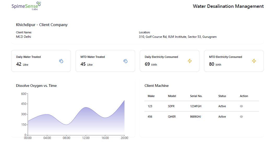Click the Daily Electricity Consumed lightning icon
Viewport: 276px width, 145px height.
tap(190, 61)
